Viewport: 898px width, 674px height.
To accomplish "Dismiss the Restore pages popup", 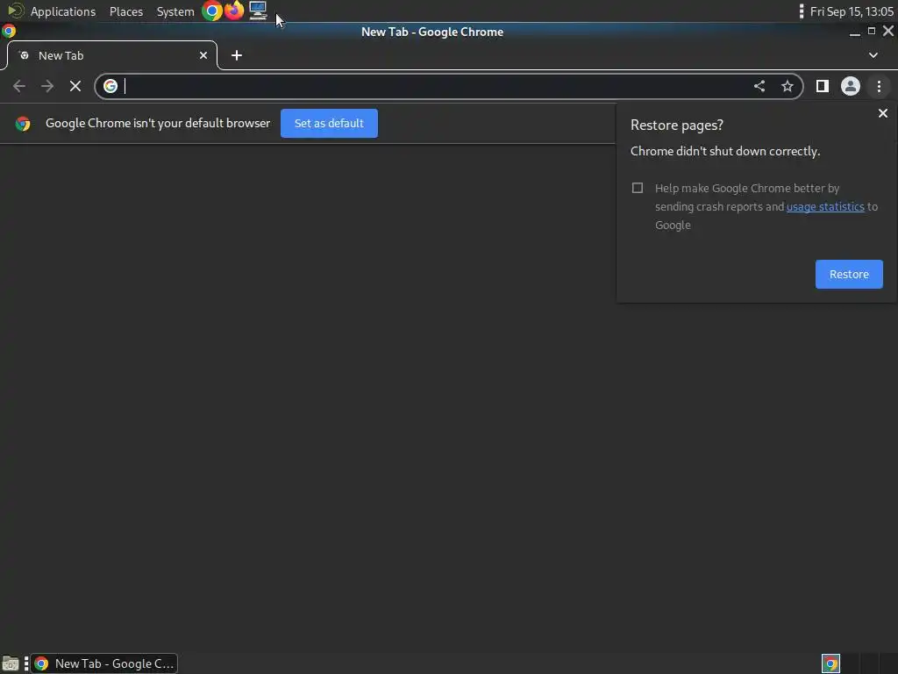I will pyautogui.click(x=883, y=113).
